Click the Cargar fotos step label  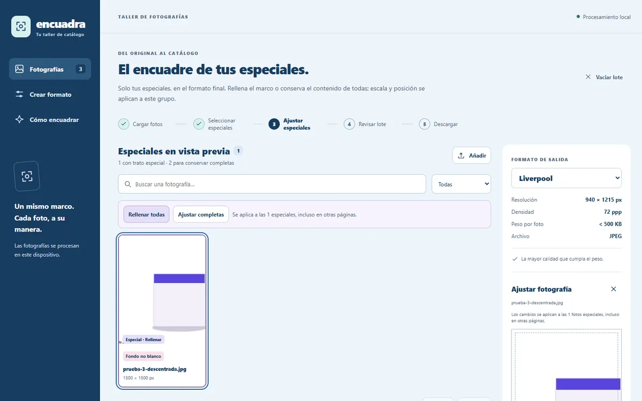(x=148, y=124)
